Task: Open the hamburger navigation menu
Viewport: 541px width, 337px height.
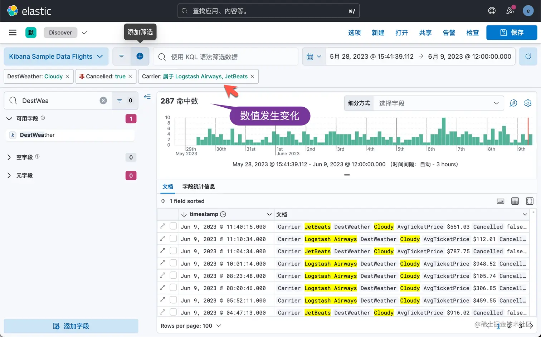Action: tap(13, 33)
